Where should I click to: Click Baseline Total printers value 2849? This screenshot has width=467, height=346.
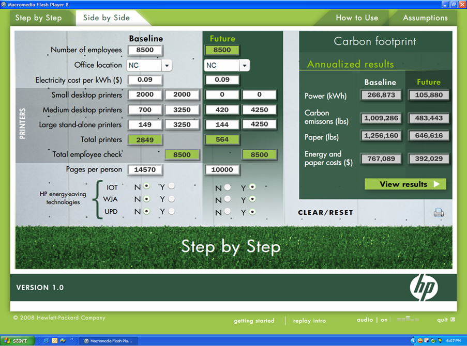(145, 140)
